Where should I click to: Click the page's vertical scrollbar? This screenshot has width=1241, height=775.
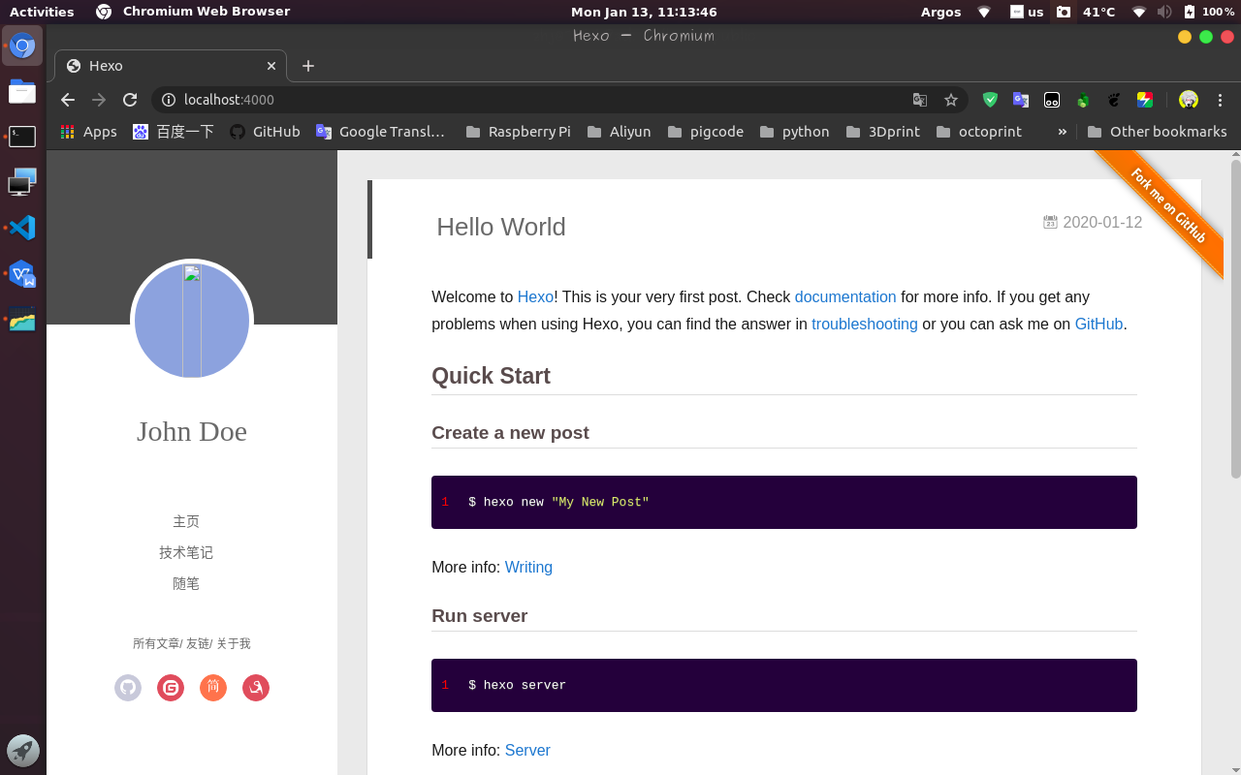coord(1235,320)
